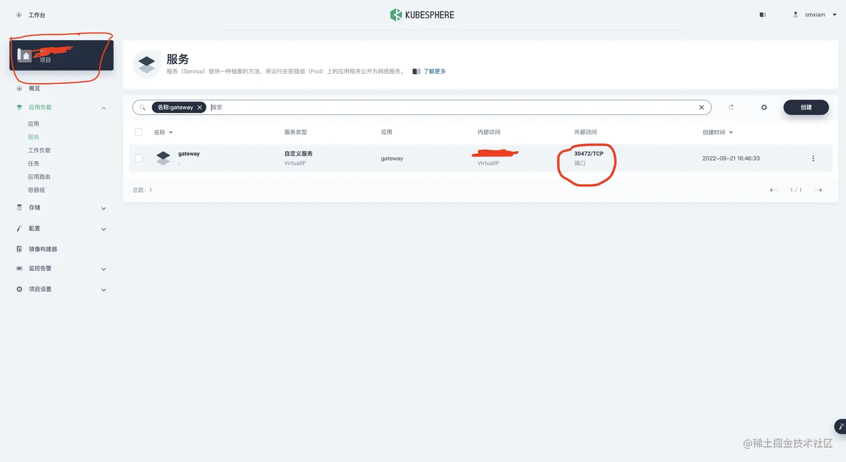Refresh the services list
The width and height of the screenshot is (846, 462).
[x=731, y=107]
